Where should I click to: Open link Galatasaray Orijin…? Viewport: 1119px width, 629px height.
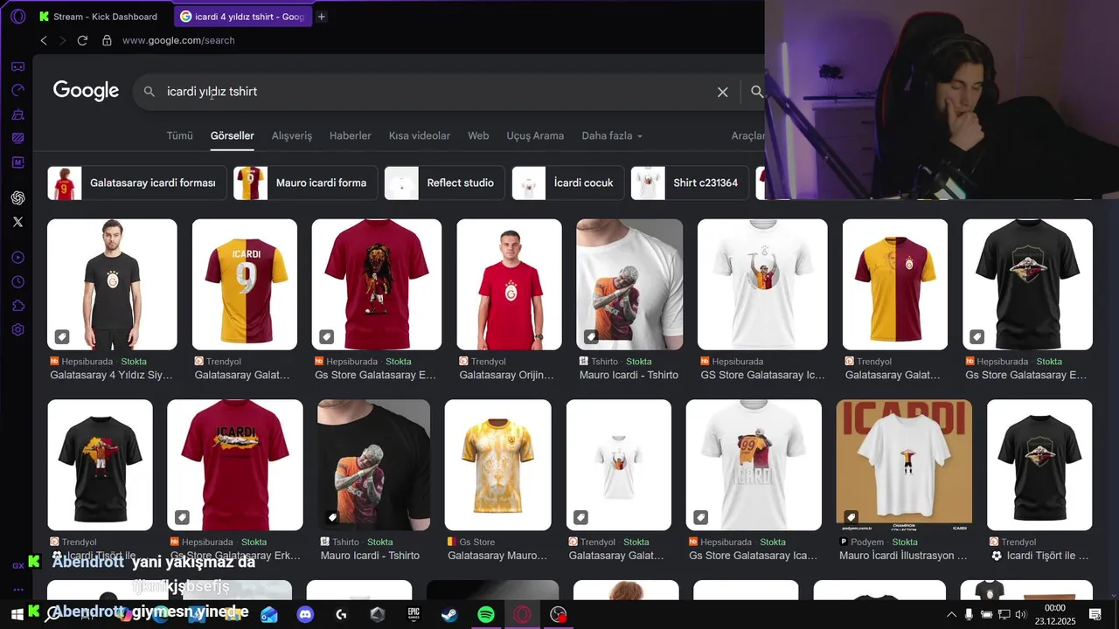507,375
